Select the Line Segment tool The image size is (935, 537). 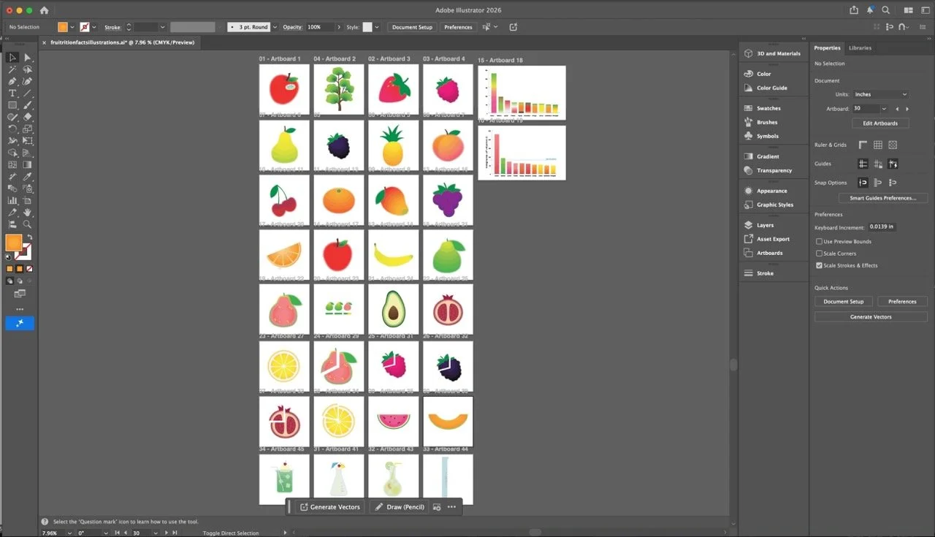tap(28, 93)
